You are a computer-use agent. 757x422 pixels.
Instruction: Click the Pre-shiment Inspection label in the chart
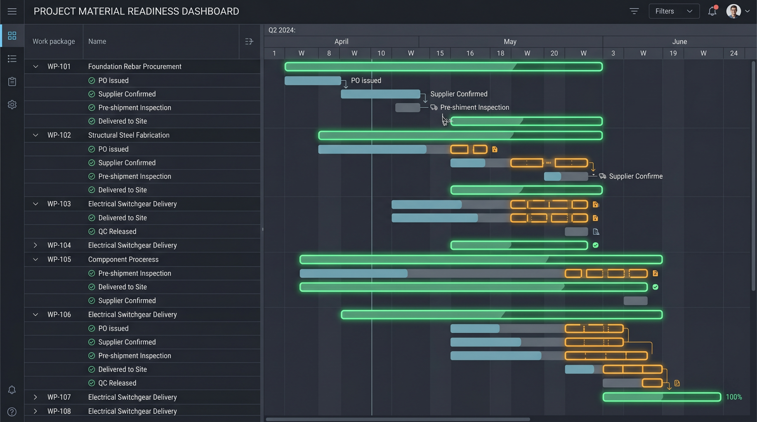474,108
